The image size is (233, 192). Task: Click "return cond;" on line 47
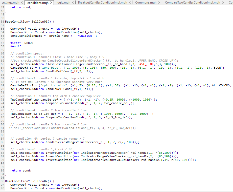pyautogui.click(x=21, y=7)
